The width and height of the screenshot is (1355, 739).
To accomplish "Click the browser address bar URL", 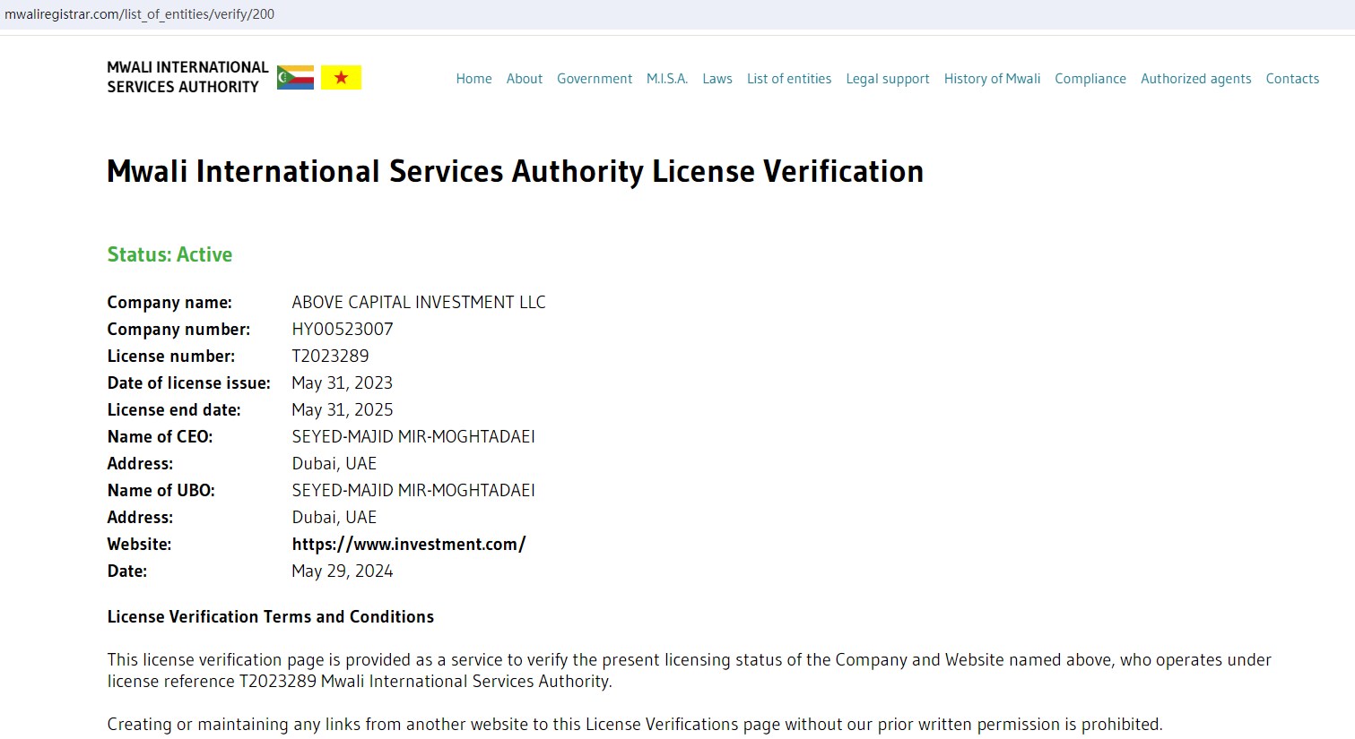I will [x=140, y=14].
